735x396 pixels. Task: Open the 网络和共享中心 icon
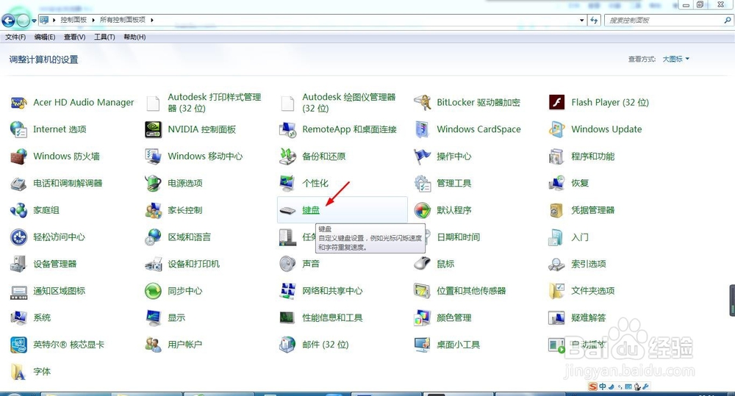(287, 291)
